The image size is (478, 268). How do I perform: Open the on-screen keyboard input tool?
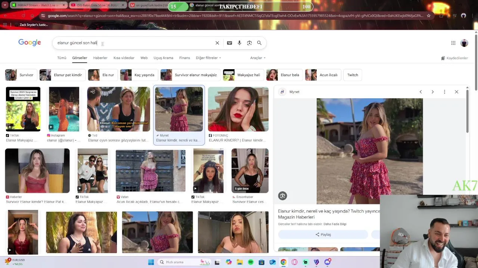click(229, 43)
